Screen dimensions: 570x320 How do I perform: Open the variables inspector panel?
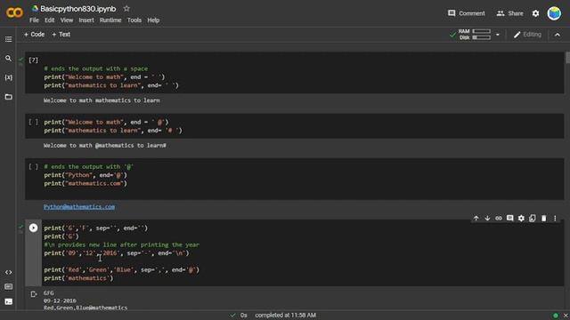click(x=8, y=77)
